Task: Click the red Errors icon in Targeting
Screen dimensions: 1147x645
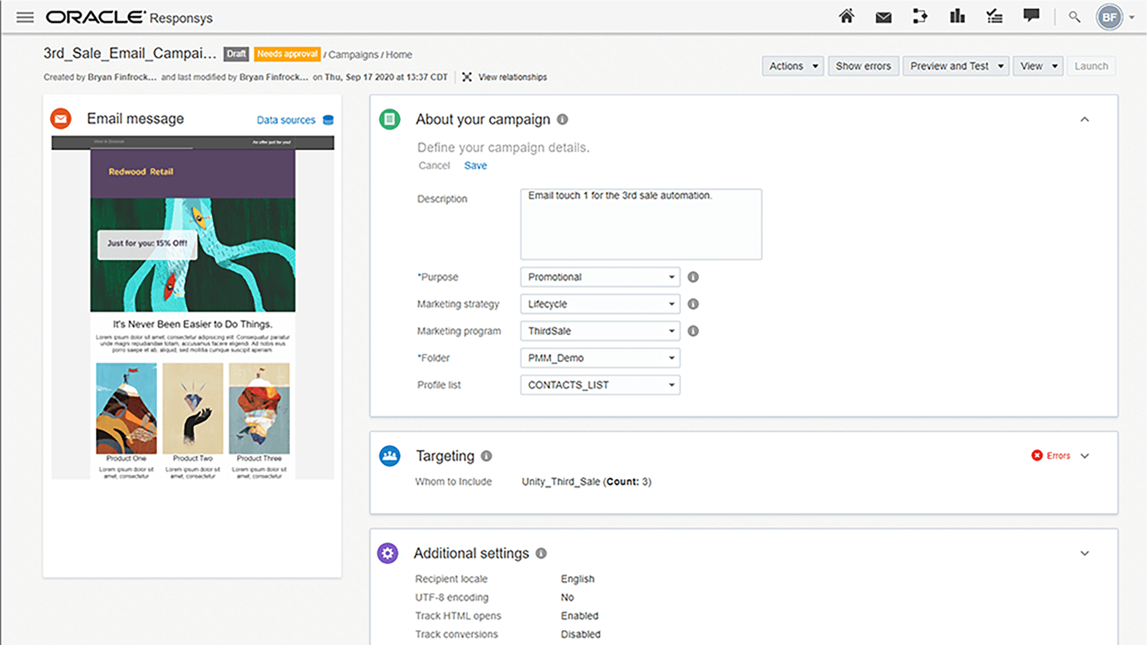Action: click(1038, 455)
